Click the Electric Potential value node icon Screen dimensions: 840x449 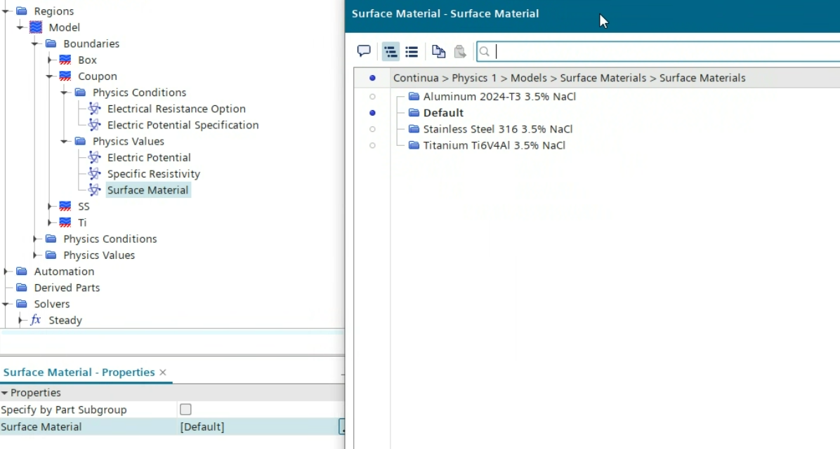click(95, 157)
